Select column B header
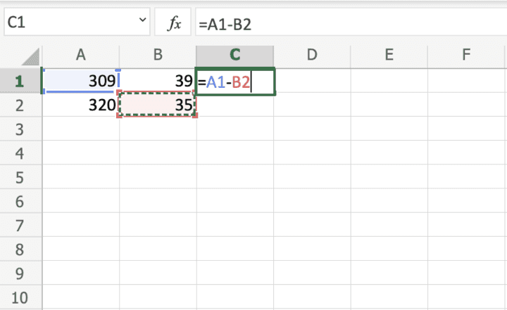Viewport: 507px width, 310px height. [158, 55]
